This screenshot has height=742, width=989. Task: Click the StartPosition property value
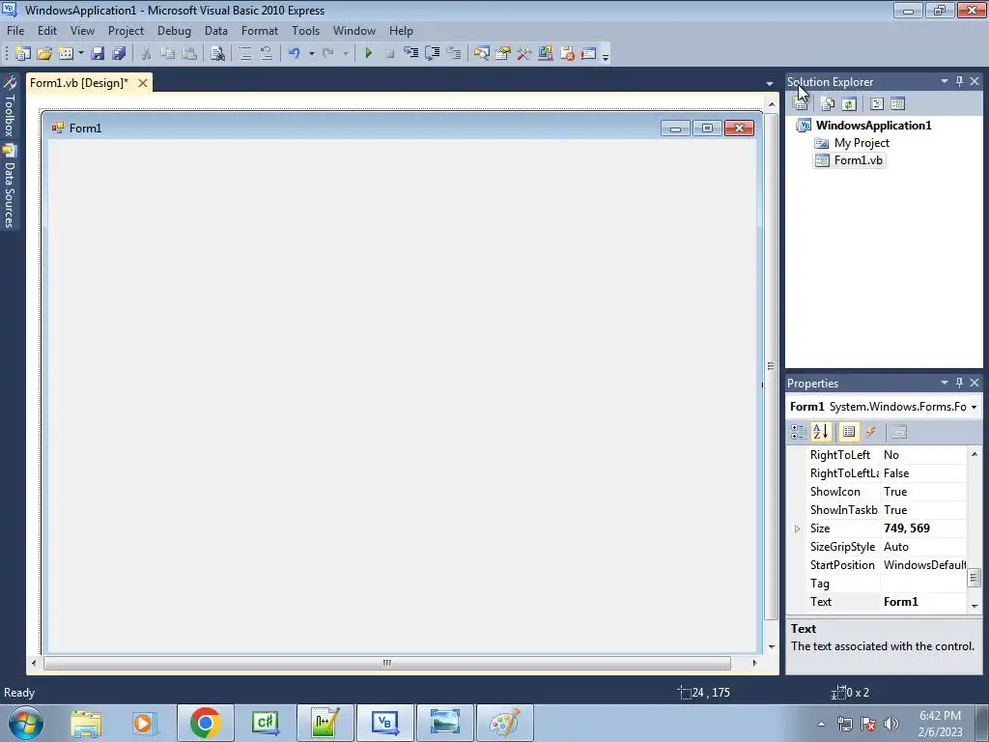(x=923, y=565)
